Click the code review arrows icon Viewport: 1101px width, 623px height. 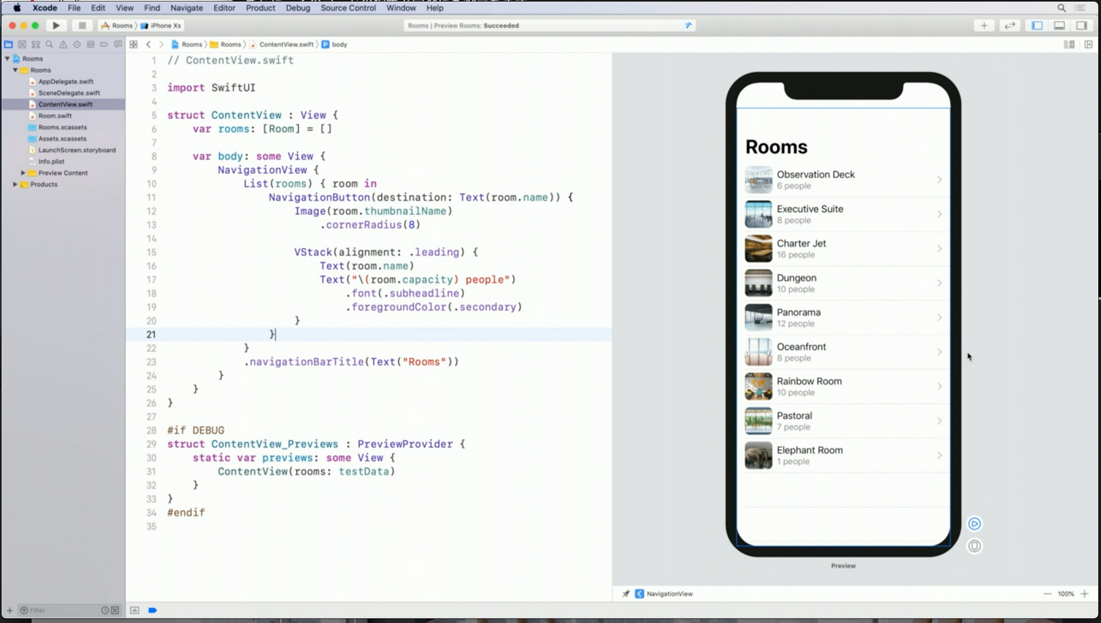pos(1010,25)
